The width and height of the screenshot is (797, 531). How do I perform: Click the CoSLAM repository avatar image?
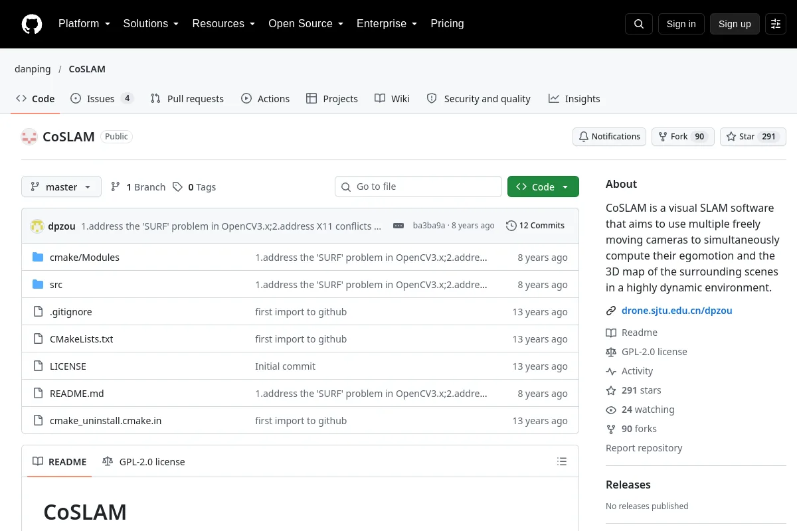coord(29,137)
